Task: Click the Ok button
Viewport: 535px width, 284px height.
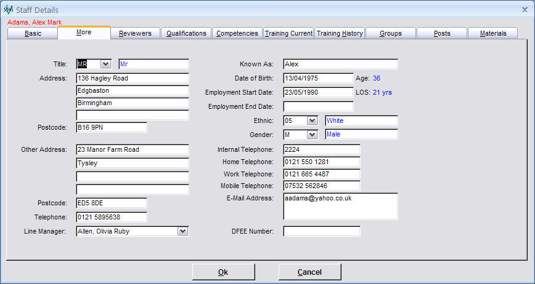Action: pyautogui.click(x=223, y=272)
